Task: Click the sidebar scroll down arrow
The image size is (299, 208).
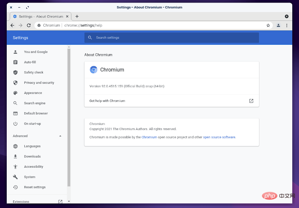Action: (69, 201)
